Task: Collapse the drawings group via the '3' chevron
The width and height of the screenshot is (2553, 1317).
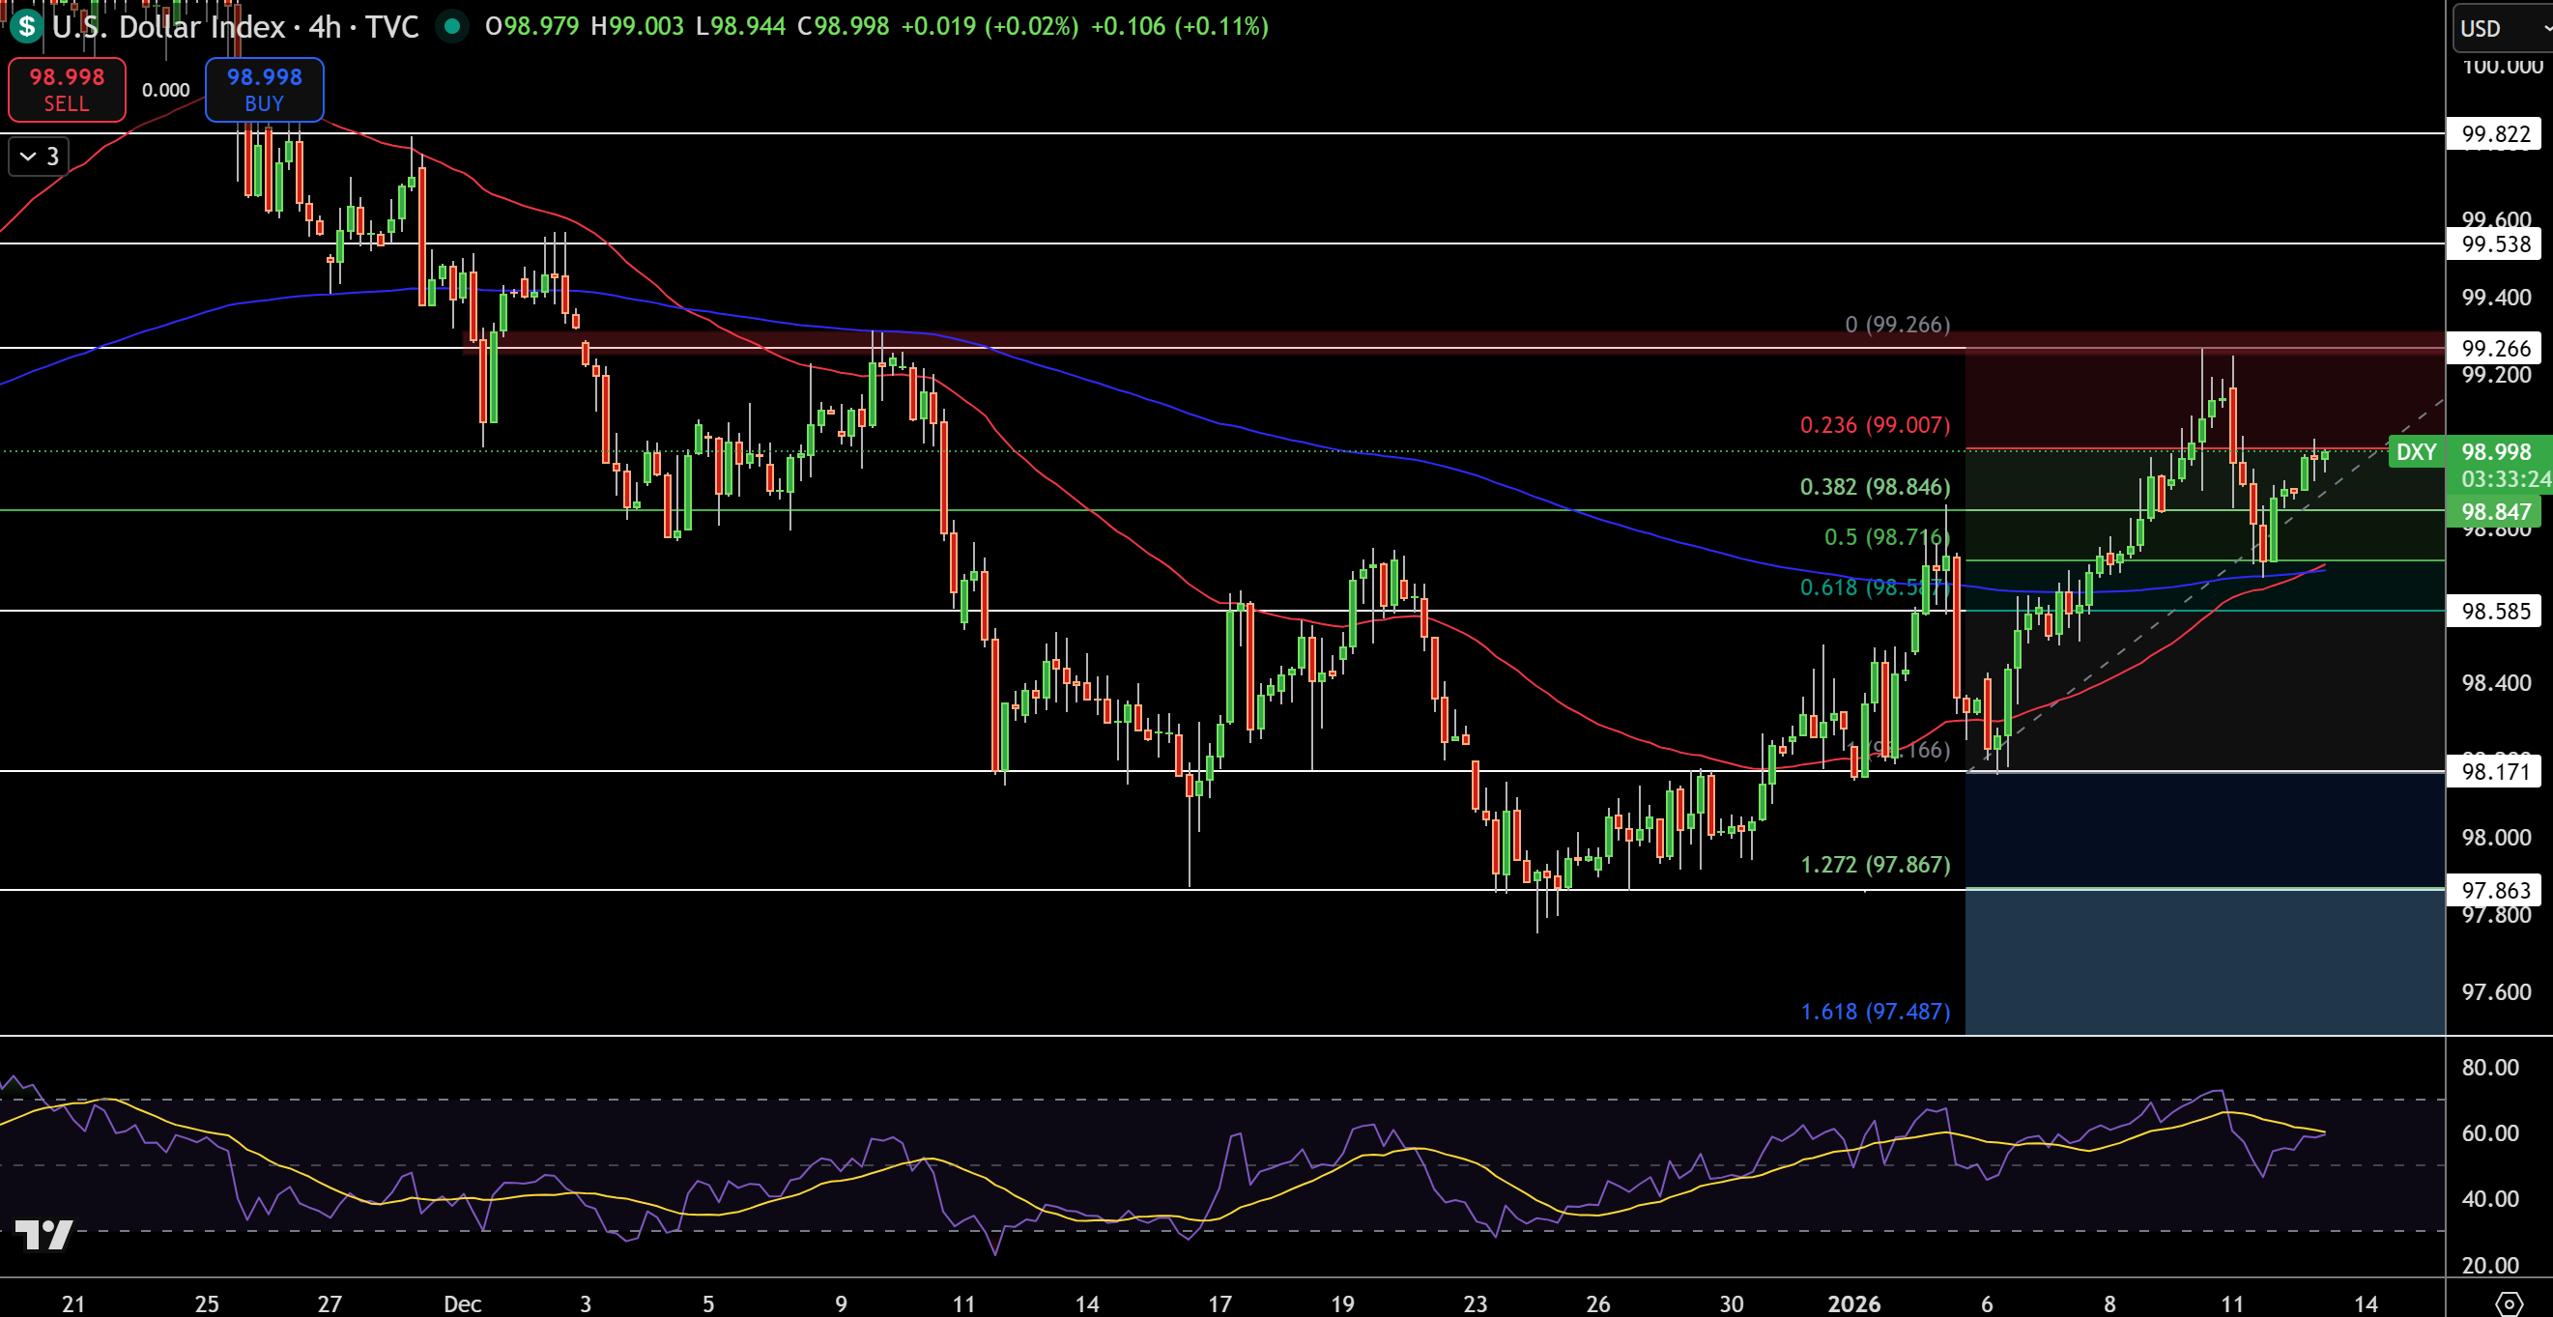Action: [x=37, y=156]
